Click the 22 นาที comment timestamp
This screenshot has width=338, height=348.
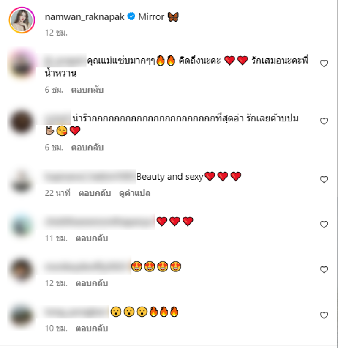click(57, 193)
